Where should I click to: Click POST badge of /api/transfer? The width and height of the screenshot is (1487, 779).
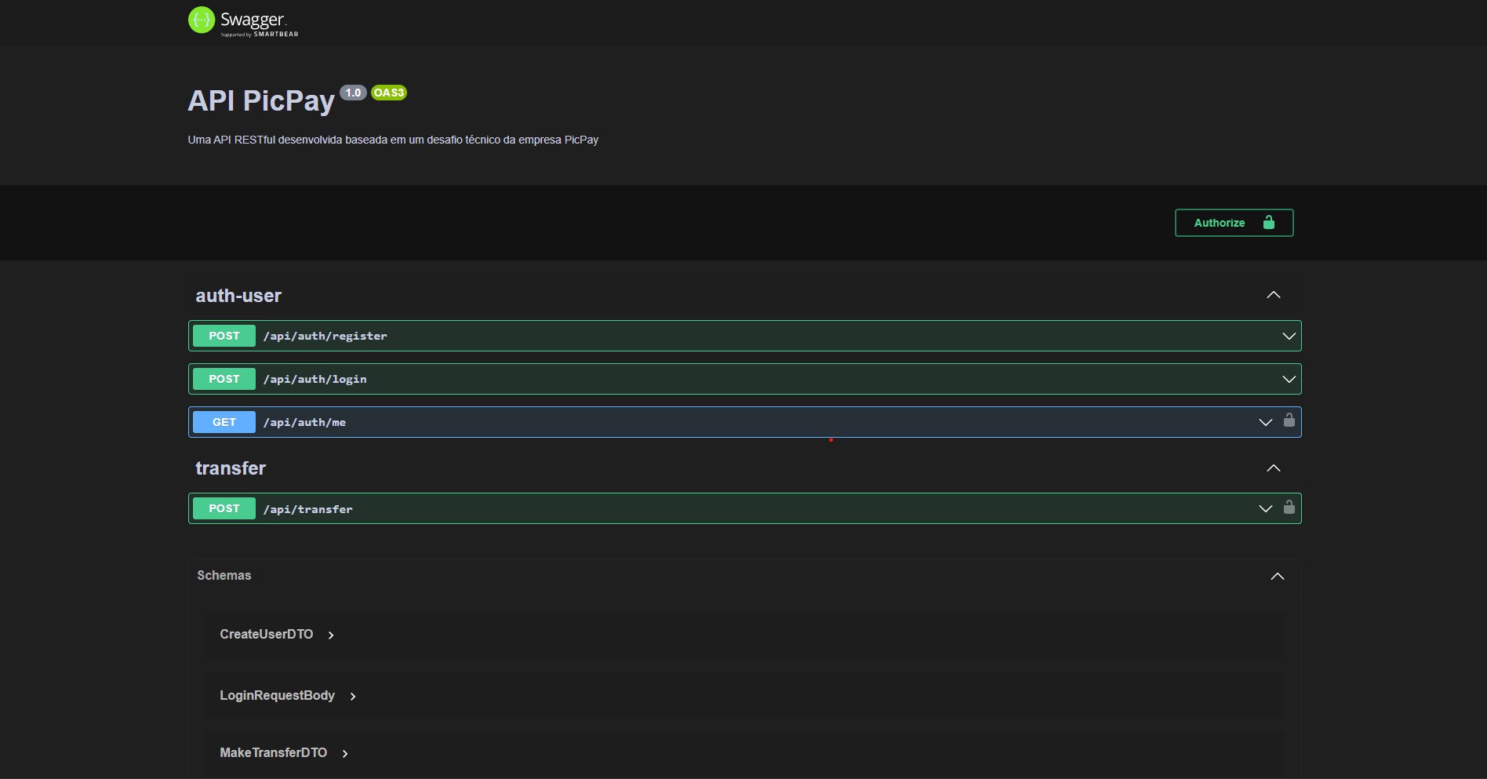pyautogui.click(x=224, y=508)
